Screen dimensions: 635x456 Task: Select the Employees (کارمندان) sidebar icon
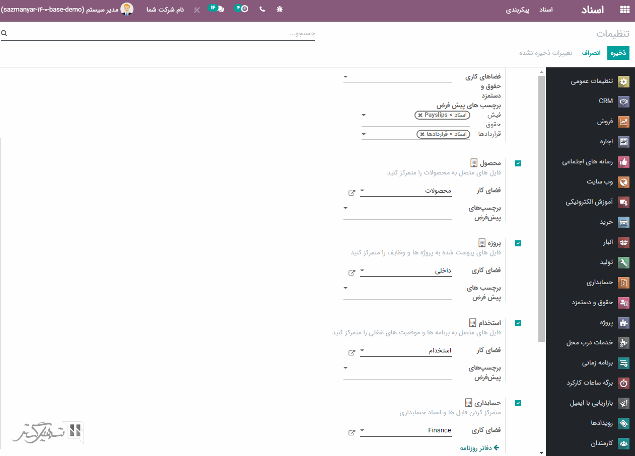coord(624,443)
